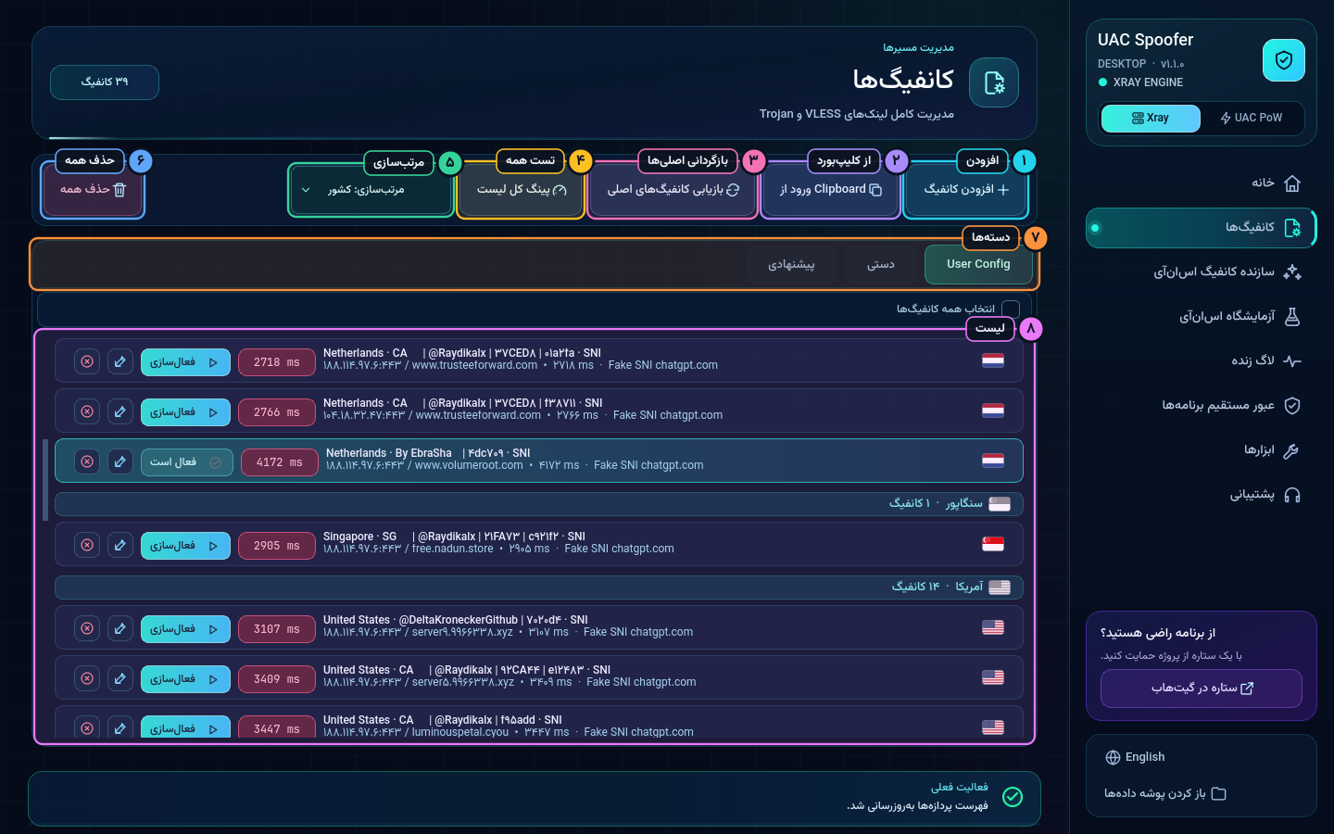This screenshot has height=834, width=1334.
Task: Open the Home (خانه) sidebar page
Action: [1202, 183]
